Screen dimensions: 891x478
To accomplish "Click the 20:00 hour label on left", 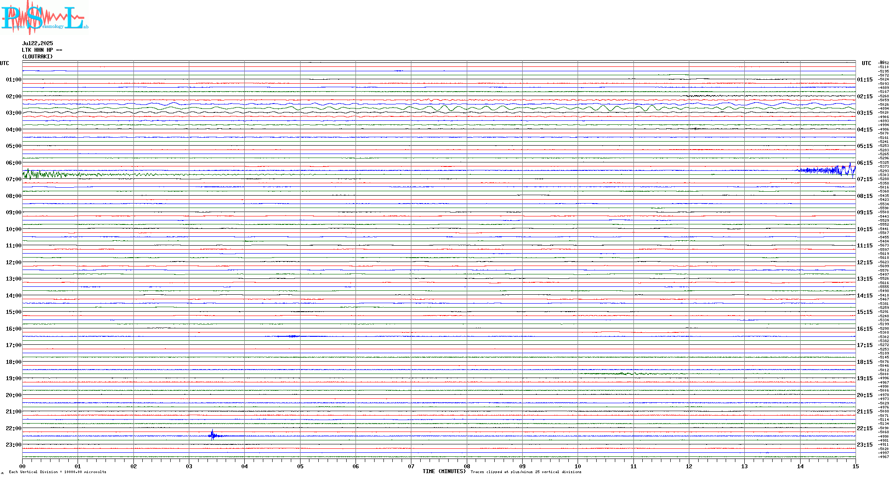I will pyautogui.click(x=14, y=395).
